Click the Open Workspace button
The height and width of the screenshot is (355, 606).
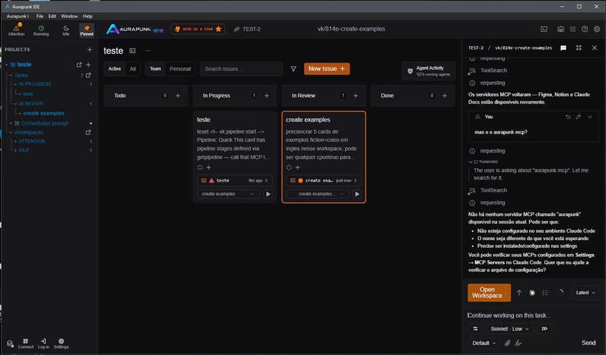coord(489,292)
